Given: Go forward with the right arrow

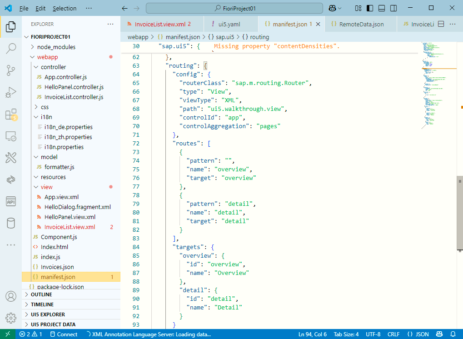Looking at the screenshot, I should [136, 8].
